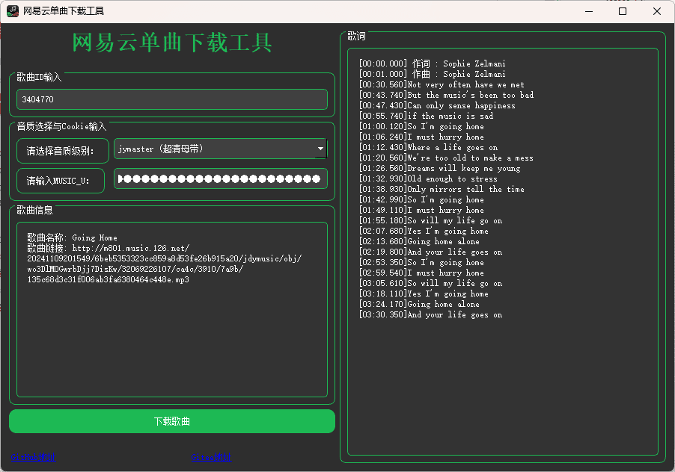
Task: Click the 歌曲名称: Going Home line
Action: [x=73, y=237]
